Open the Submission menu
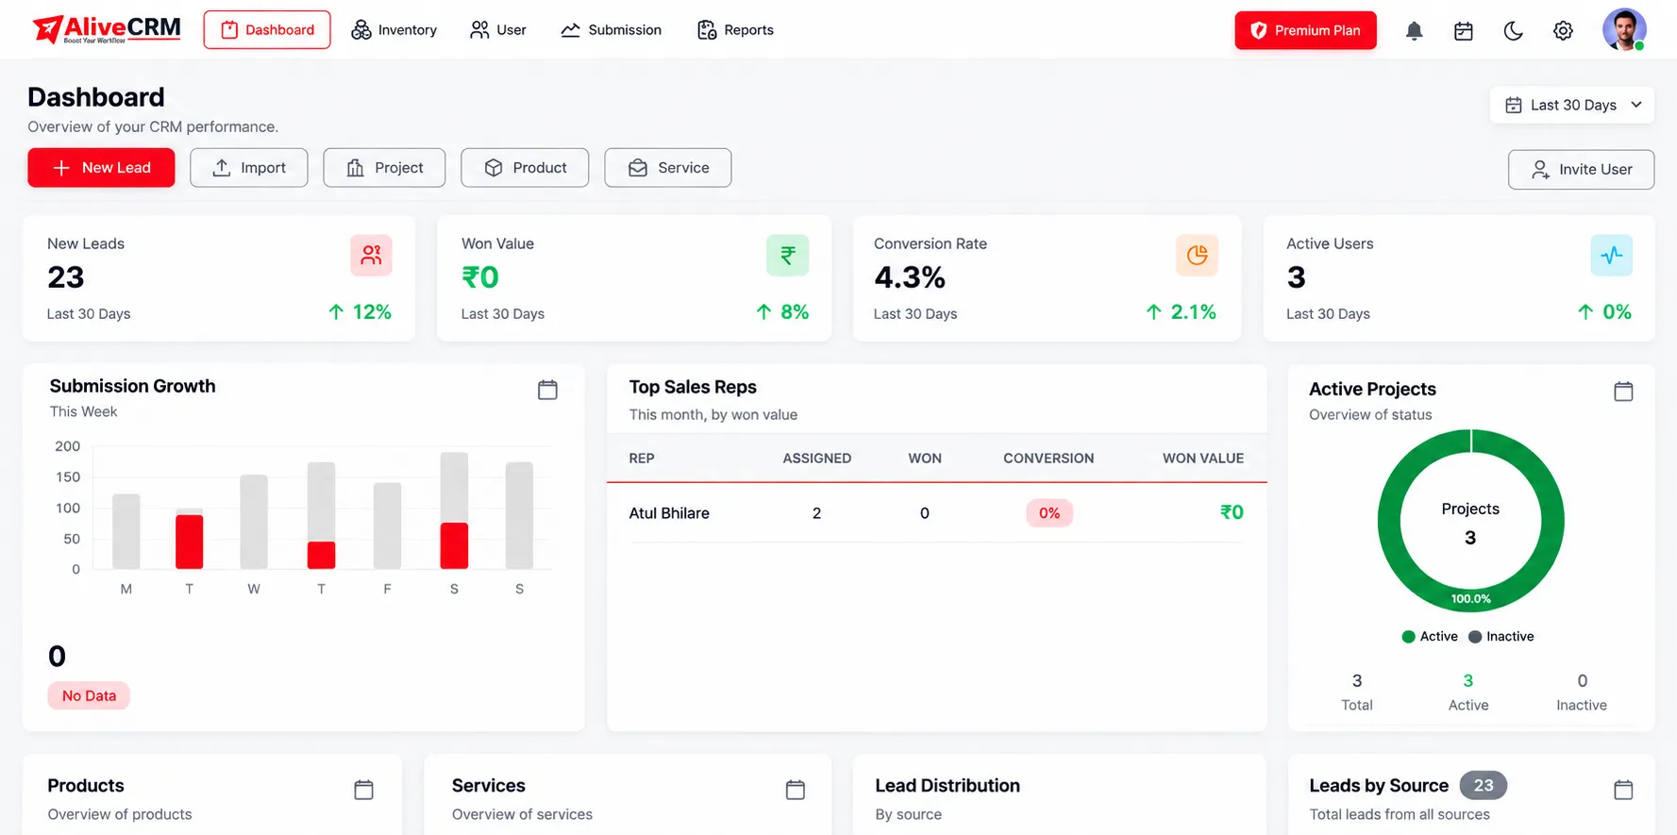This screenshot has height=835, width=1677. 611,30
